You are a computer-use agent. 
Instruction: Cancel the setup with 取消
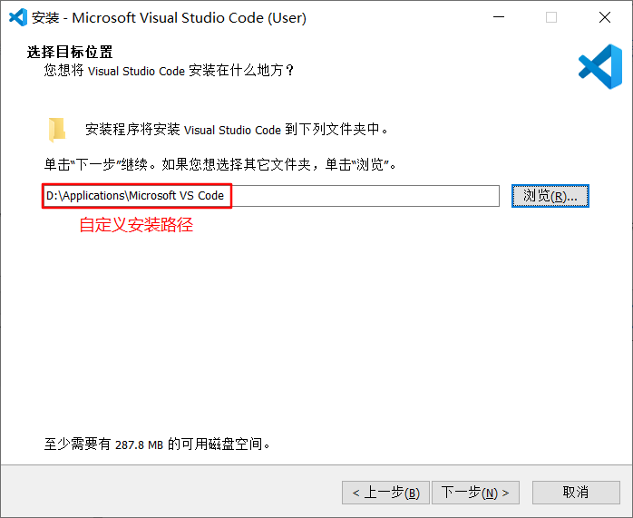[576, 493]
